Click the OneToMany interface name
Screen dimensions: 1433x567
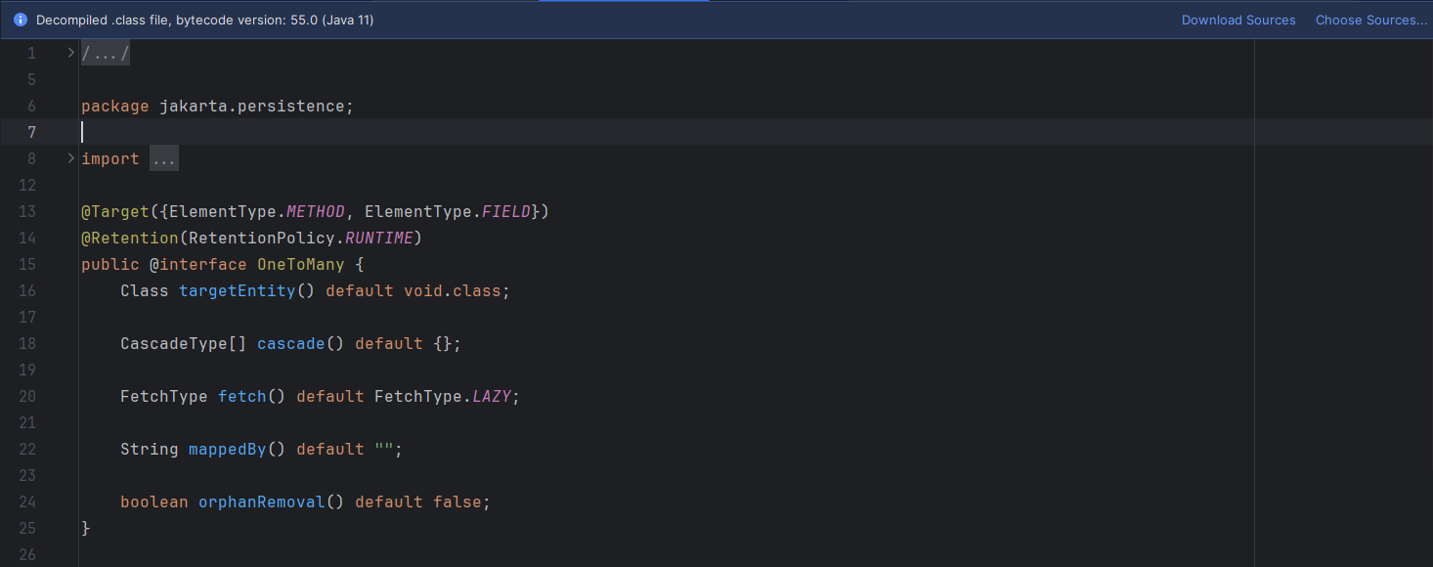pyautogui.click(x=300, y=264)
